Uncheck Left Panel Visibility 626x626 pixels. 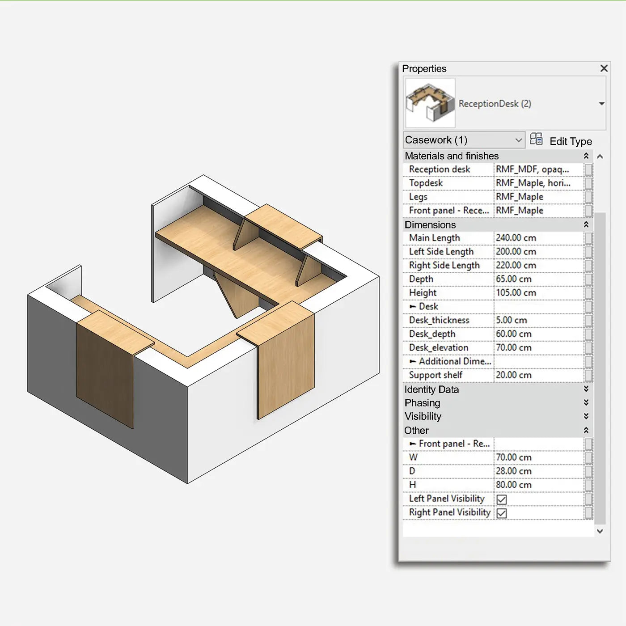pyautogui.click(x=501, y=499)
